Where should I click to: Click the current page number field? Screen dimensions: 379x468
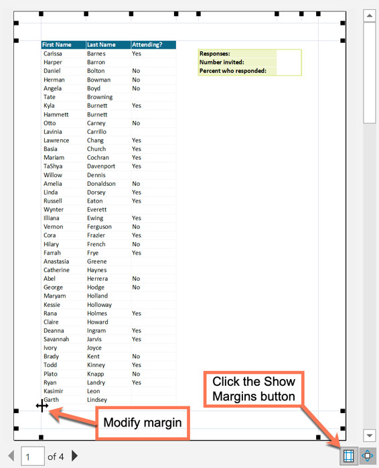tap(33, 456)
